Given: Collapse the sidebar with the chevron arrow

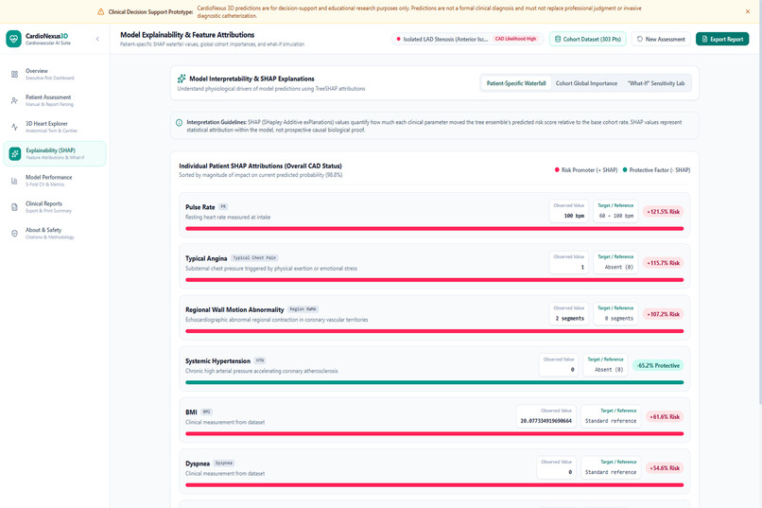Looking at the screenshot, I should 97,39.
